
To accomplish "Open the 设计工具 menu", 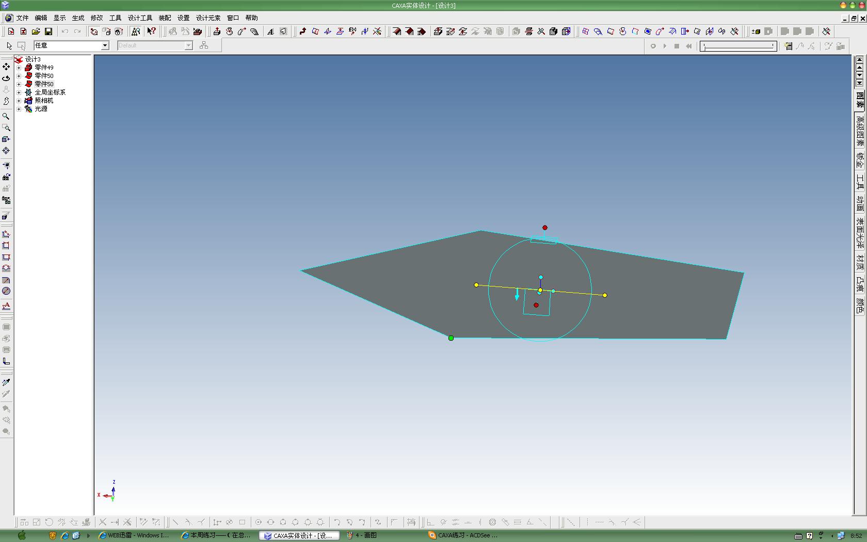I will 140,18.
